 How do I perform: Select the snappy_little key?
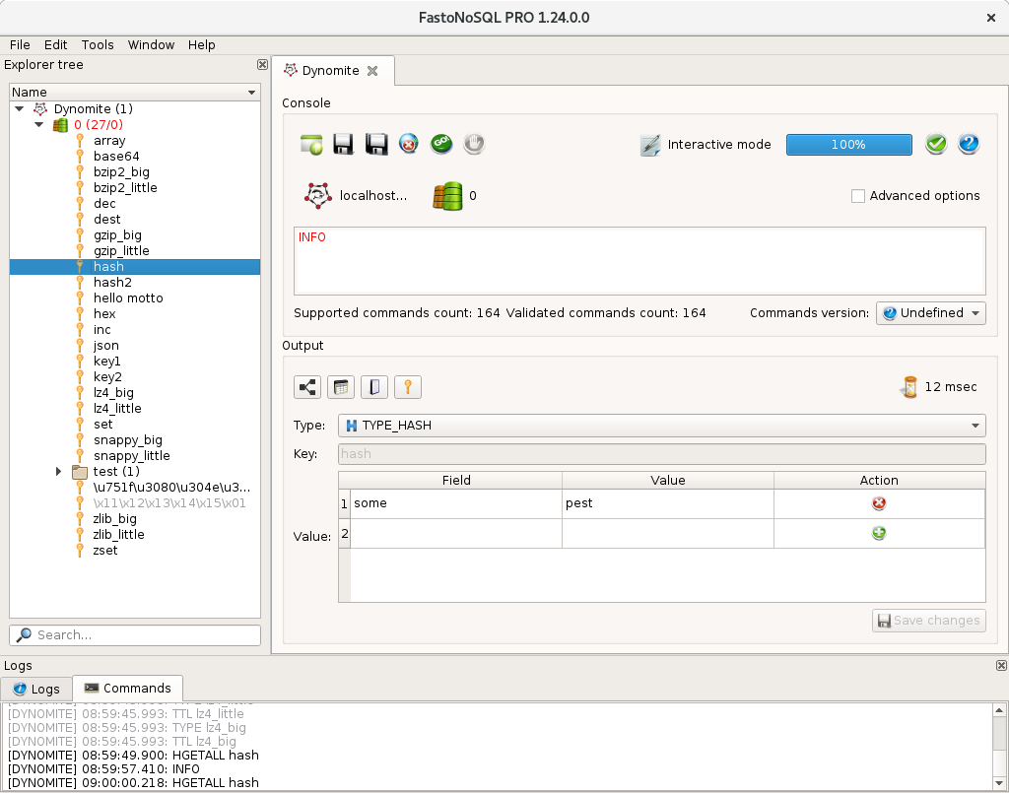[x=132, y=456]
